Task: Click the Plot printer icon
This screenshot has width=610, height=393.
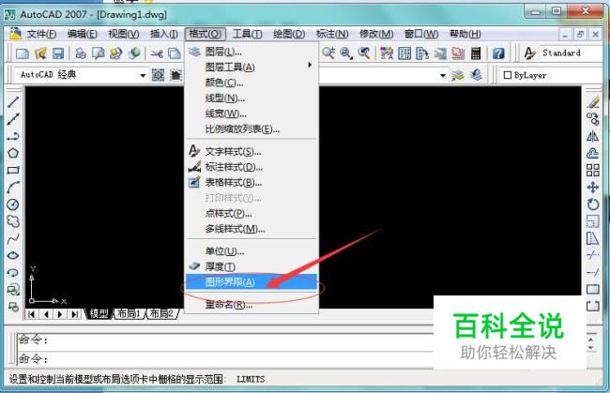Action: [81, 53]
